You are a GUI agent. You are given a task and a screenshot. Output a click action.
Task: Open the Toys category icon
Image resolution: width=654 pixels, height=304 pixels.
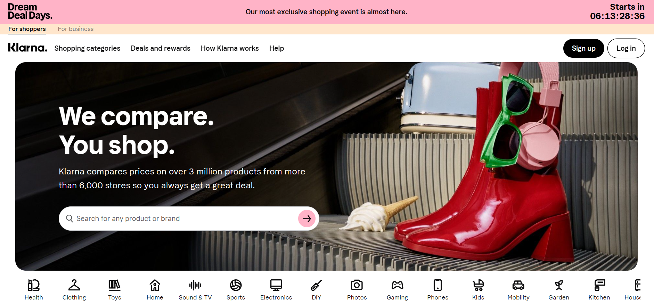pyautogui.click(x=114, y=285)
